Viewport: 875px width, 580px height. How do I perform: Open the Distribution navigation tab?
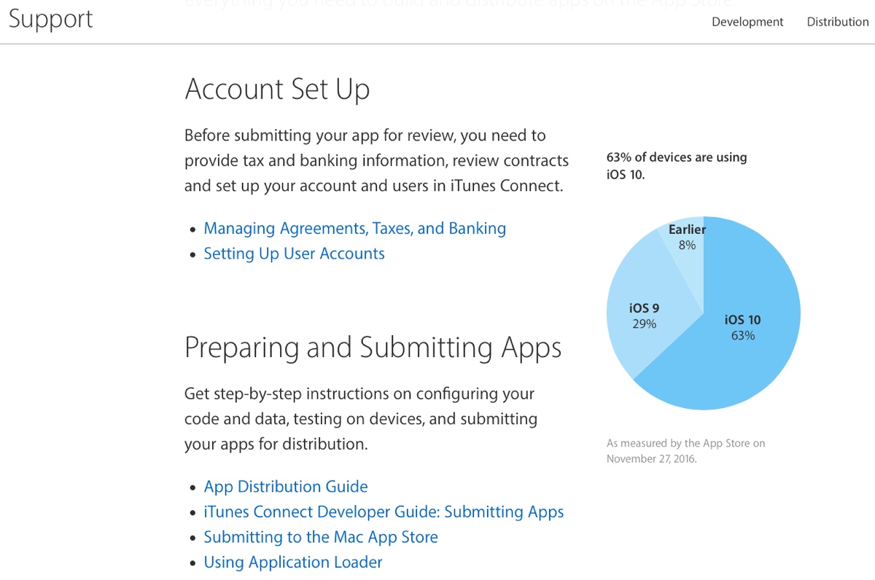tap(837, 22)
